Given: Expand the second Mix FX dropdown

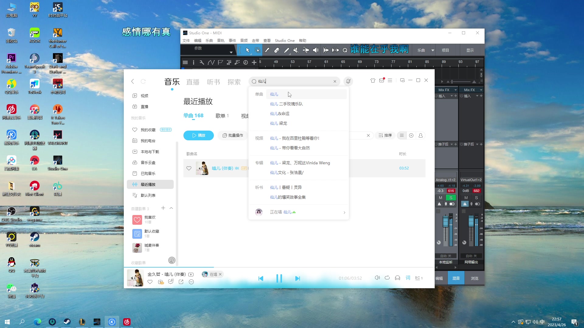Looking at the screenshot, I should point(481,90).
